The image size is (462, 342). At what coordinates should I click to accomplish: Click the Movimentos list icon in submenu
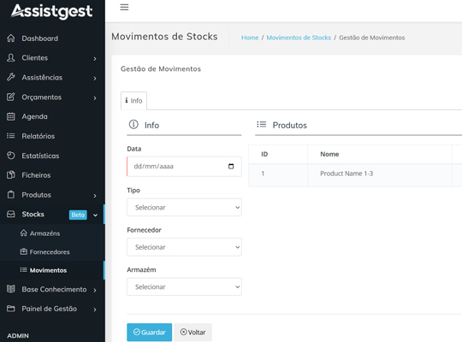coord(24,270)
